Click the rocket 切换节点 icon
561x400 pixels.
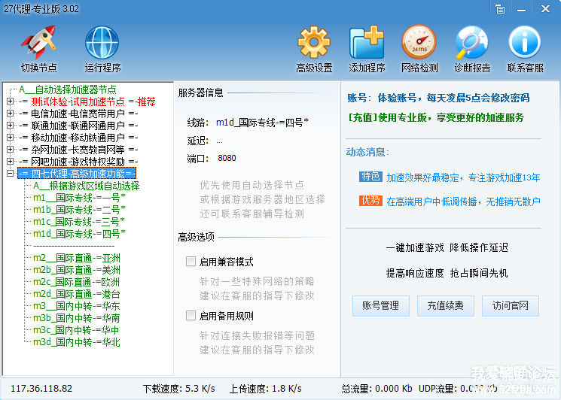click(x=38, y=42)
